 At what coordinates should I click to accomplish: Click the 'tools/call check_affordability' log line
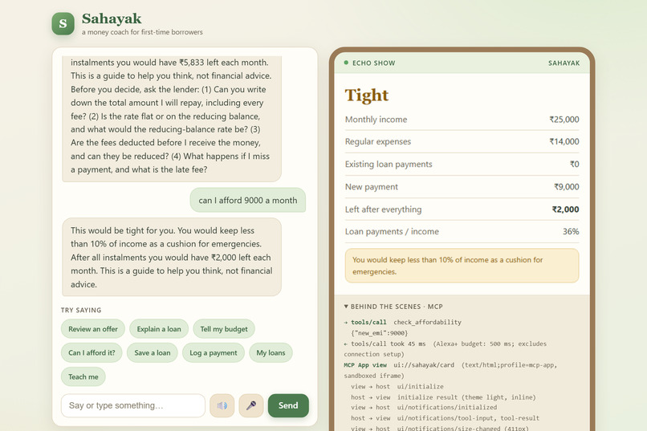point(403,322)
